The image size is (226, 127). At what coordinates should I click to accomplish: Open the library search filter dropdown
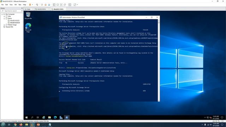click(x=22, y=11)
